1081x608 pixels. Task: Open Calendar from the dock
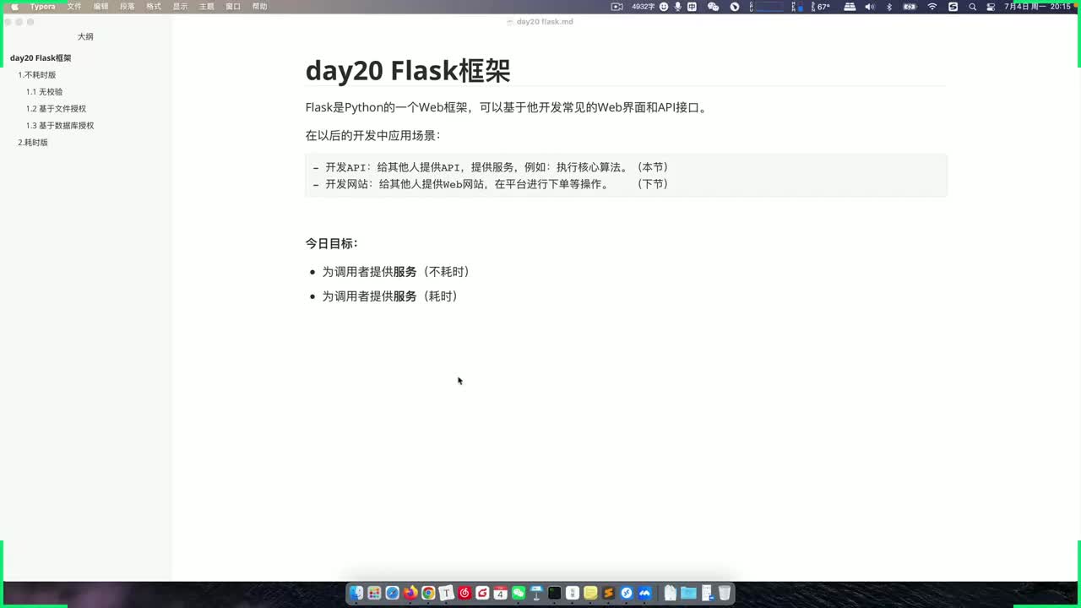point(501,593)
